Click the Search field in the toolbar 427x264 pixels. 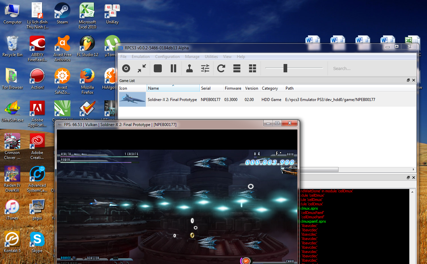(x=370, y=69)
